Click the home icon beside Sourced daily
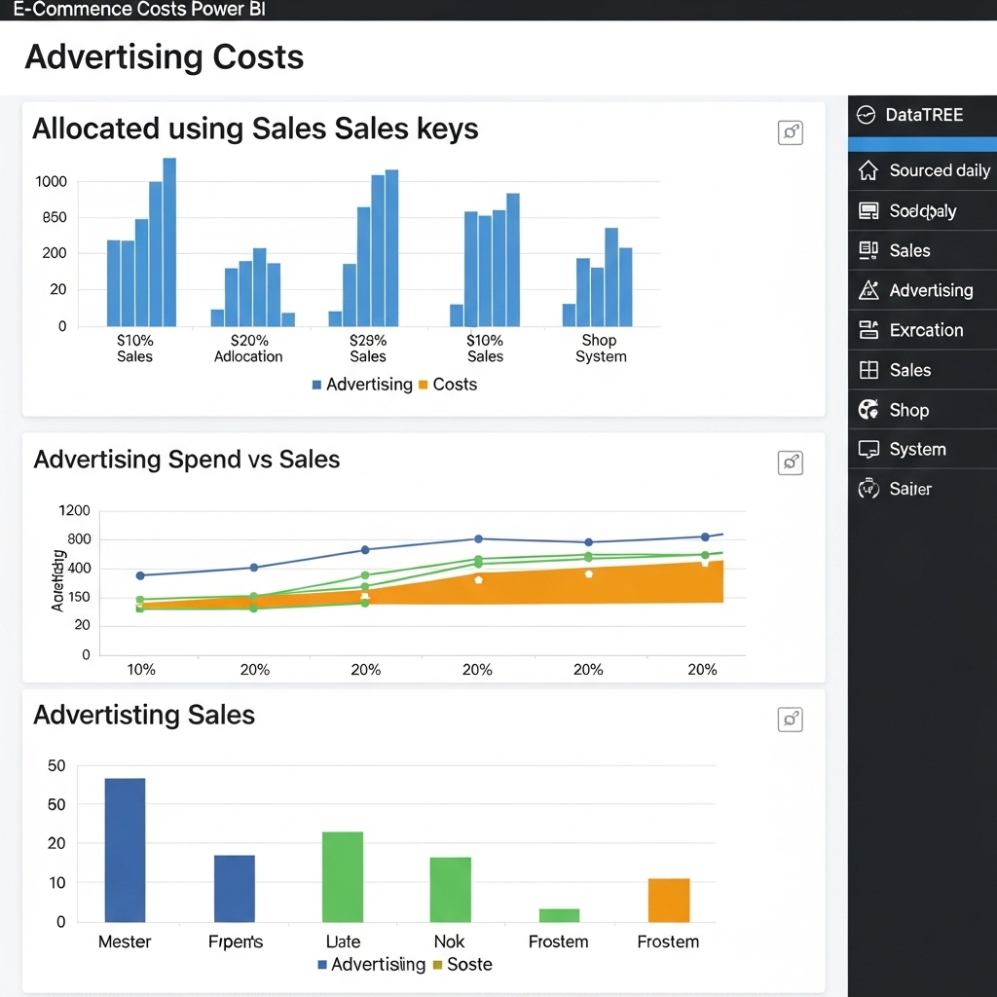The height and width of the screenshot is (997, 997). 868,170
